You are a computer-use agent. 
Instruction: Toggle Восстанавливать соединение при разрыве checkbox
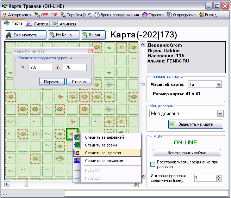pos(152,164)
